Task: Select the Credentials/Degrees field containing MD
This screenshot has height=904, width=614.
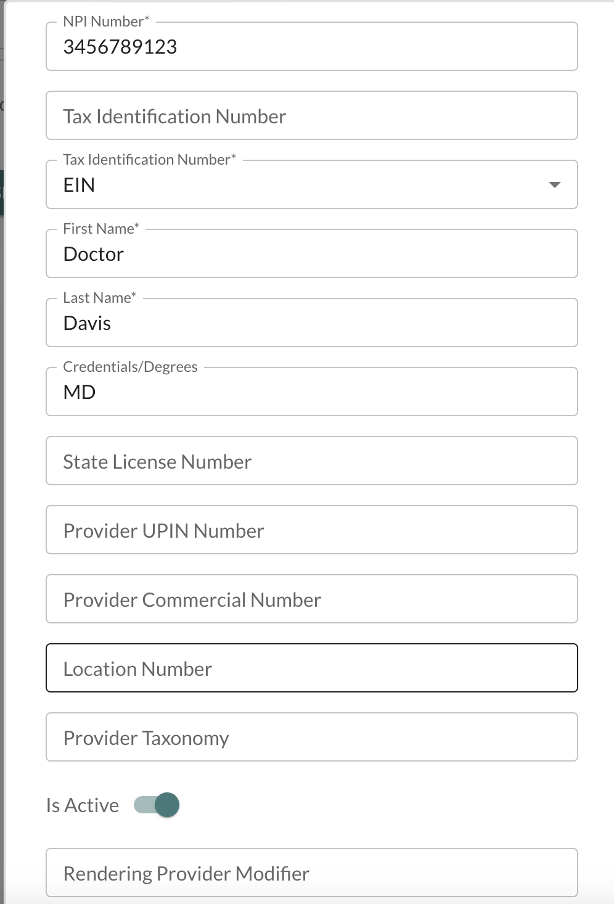Action: 311,392
